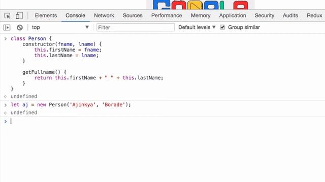This screenshot has width=325, height=182.
Task: Select the Console tab
Action: [75, 16]
